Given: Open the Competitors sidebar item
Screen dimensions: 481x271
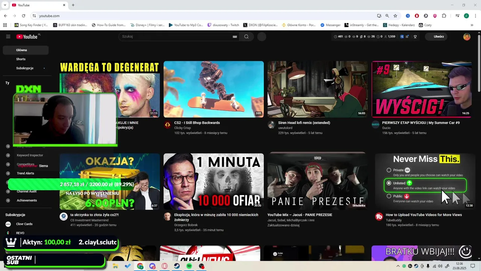Looking at the screenshot, I should (26, 164).
